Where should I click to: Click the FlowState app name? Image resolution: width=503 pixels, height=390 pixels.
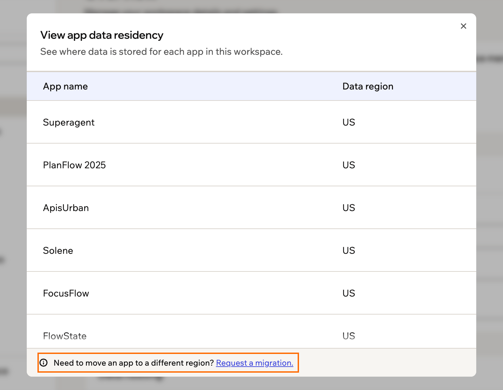(65, 336)
